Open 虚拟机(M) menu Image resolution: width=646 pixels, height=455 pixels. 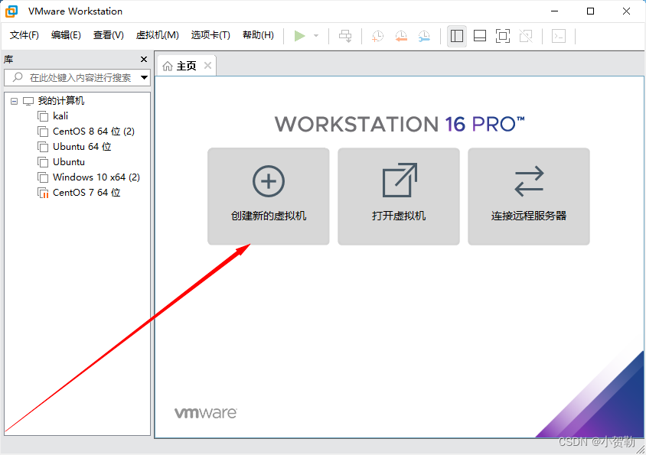click(158, 35)
